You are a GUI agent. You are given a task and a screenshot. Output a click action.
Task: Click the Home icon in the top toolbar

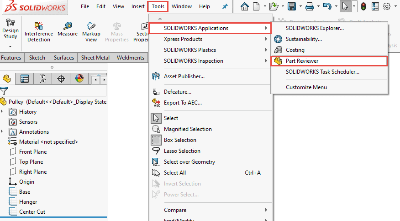pyautogui.click(x=244, y=6)
